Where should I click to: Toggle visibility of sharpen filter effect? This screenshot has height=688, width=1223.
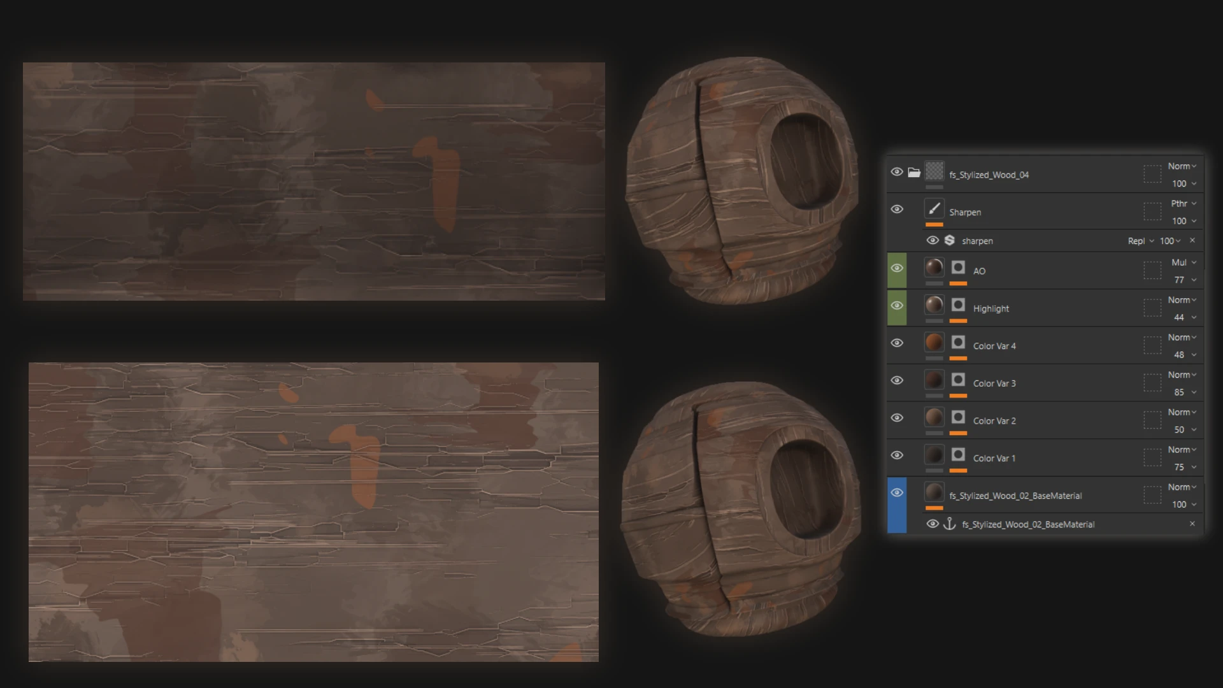(933, 240)
